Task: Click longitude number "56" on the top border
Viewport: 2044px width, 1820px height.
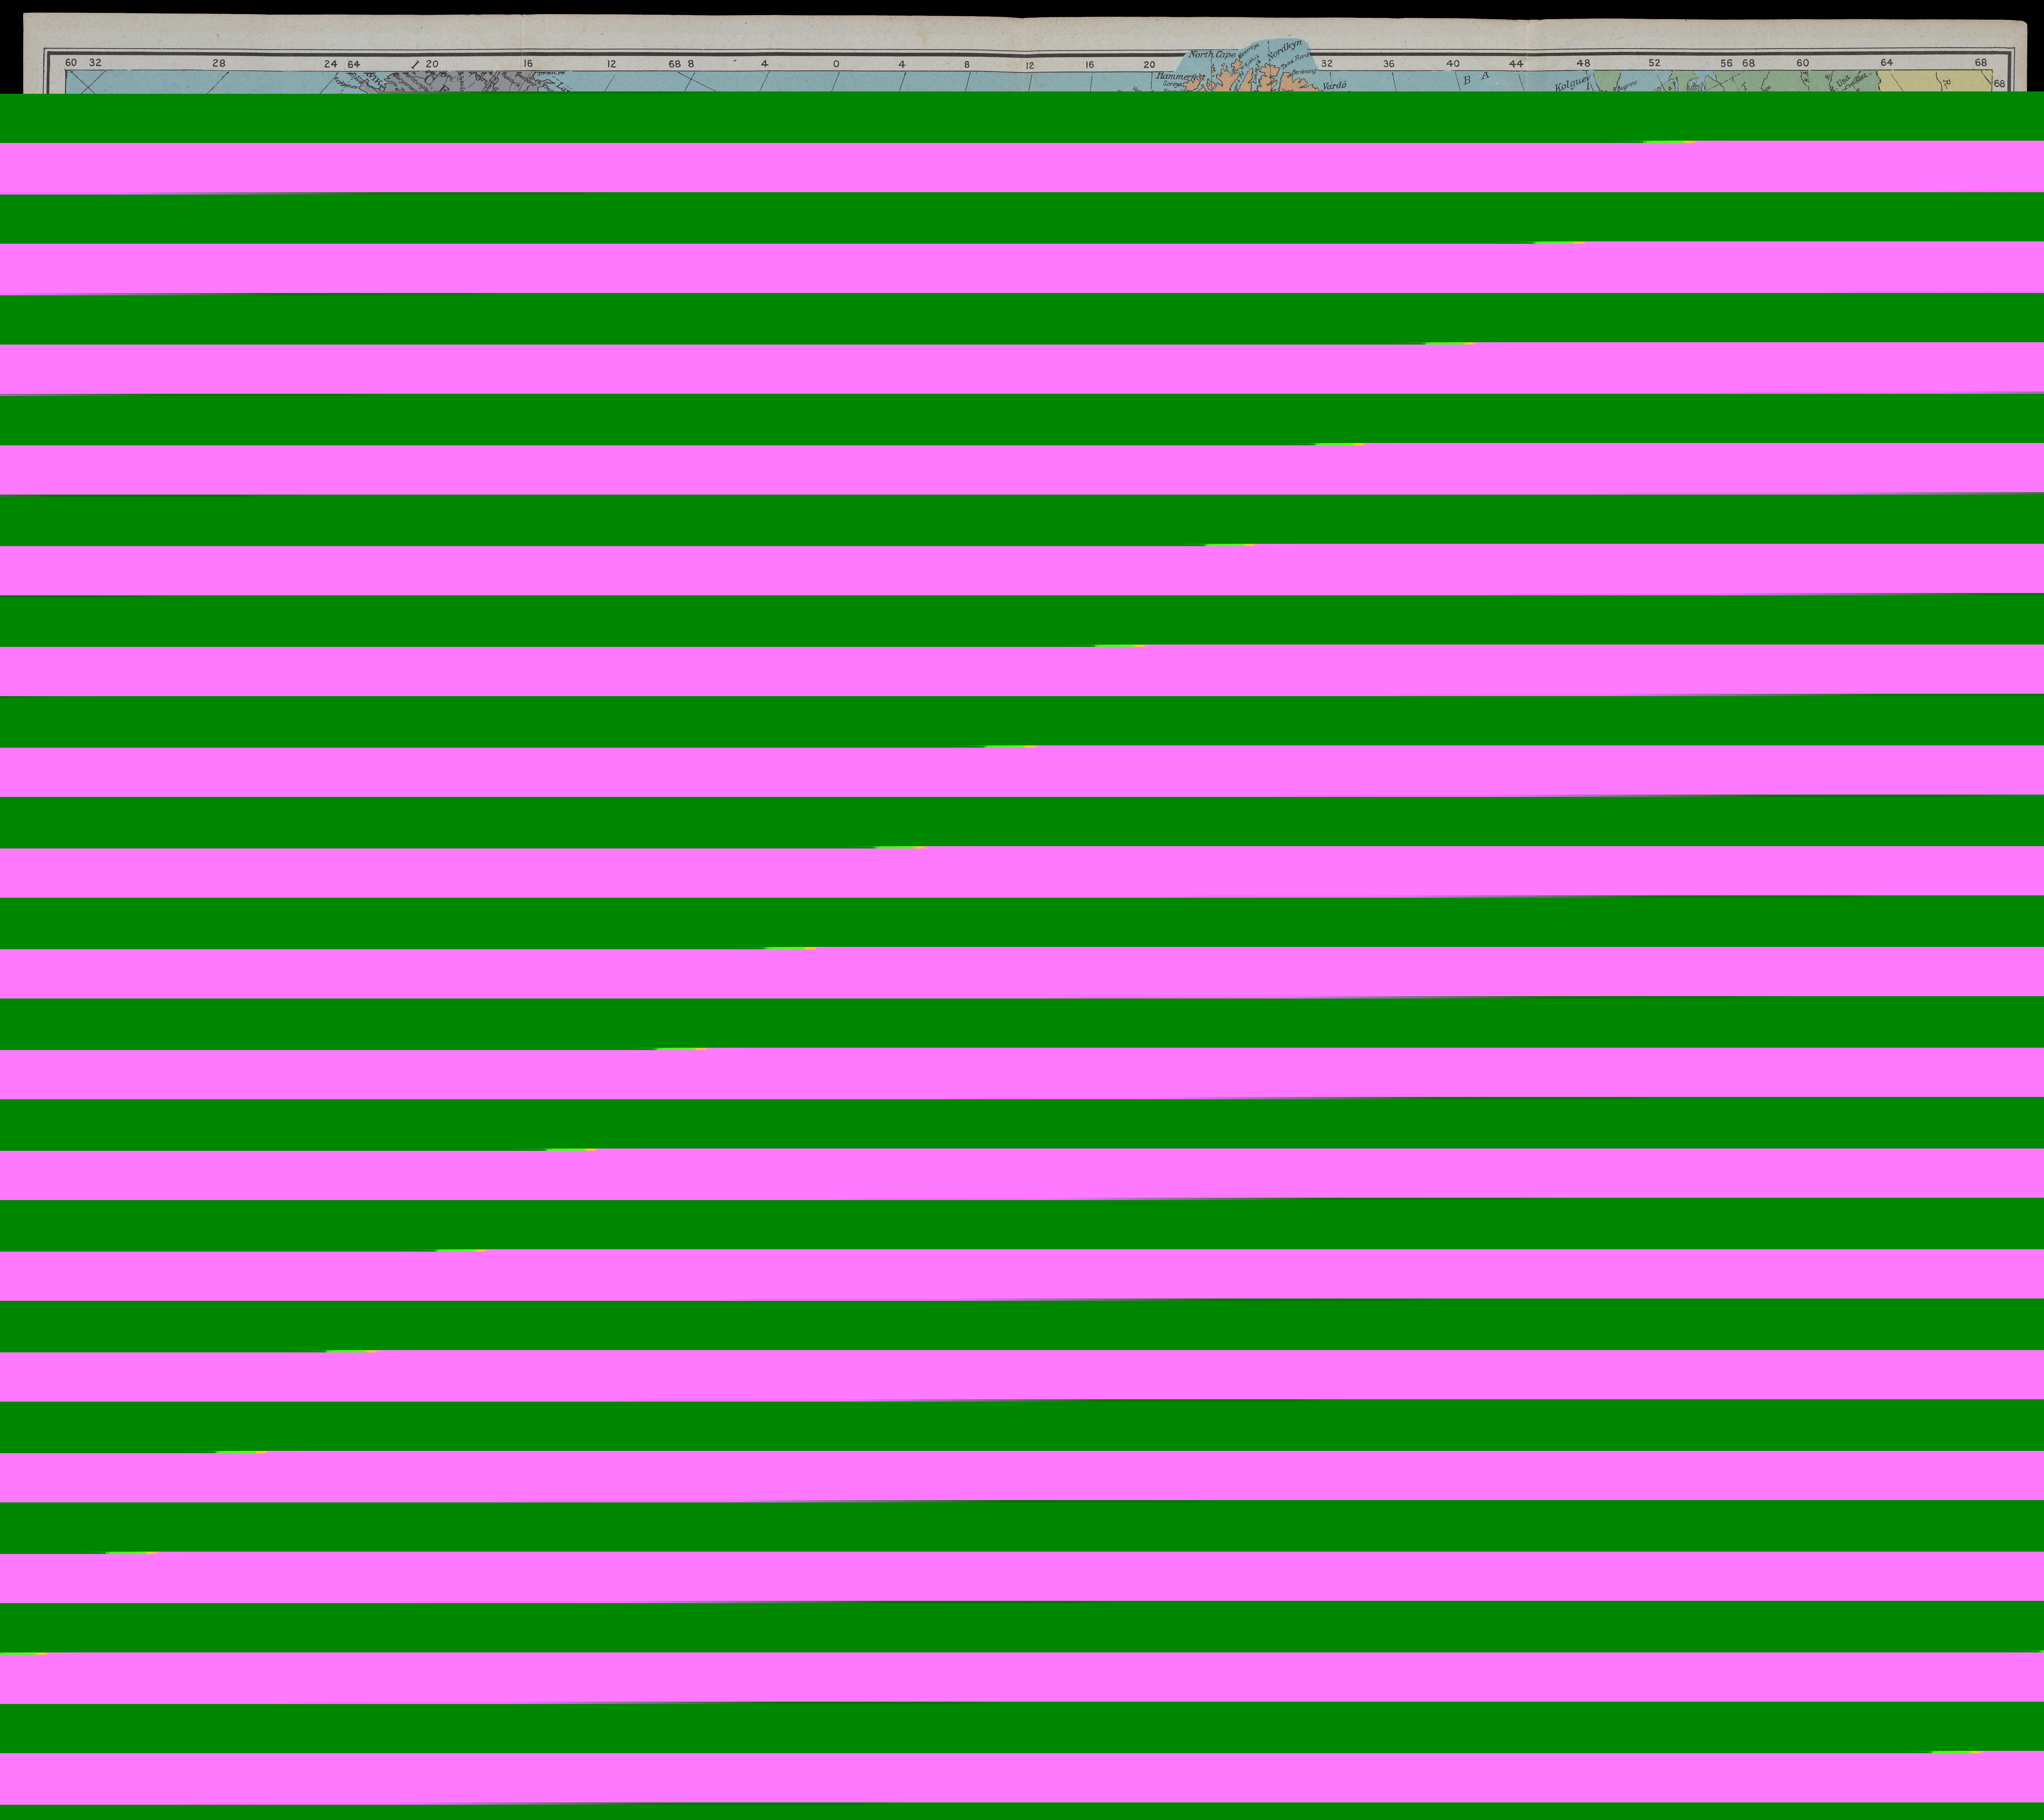Action: pos(1727,63)
